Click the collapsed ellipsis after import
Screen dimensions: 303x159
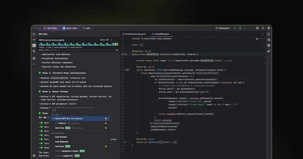142,45
